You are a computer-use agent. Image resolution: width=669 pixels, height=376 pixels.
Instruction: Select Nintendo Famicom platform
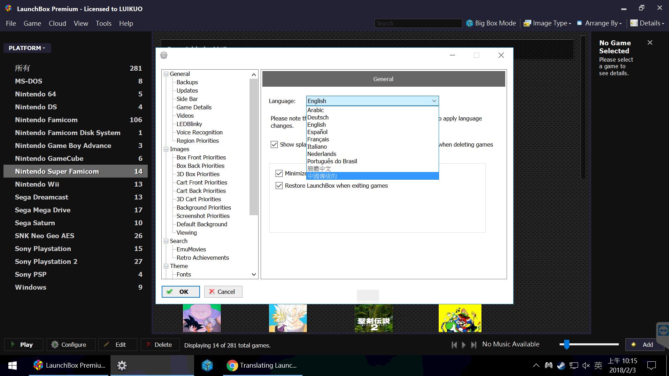76,120
